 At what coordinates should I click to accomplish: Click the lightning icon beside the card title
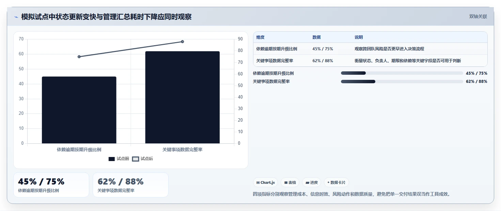tap(16, 17)
